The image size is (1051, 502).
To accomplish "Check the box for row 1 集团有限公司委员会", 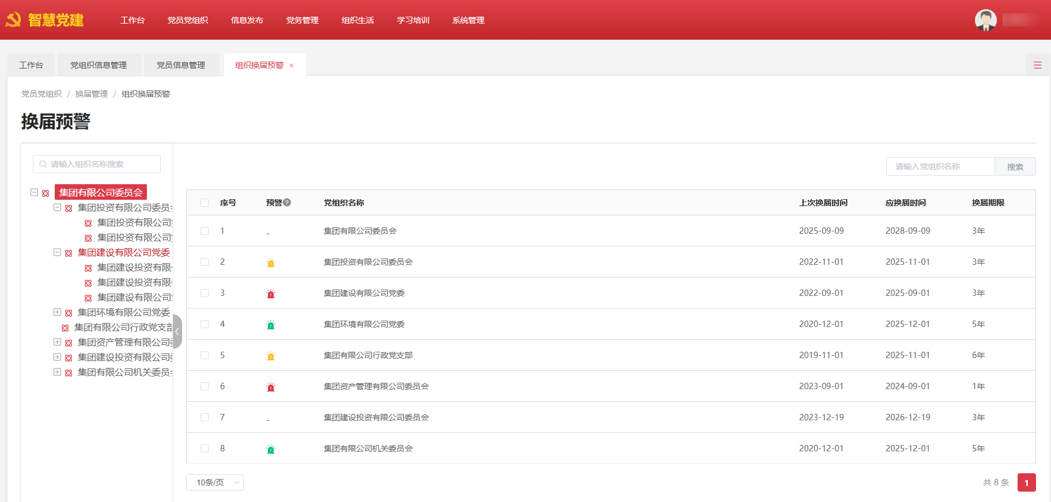I will (x=205, y=231).
